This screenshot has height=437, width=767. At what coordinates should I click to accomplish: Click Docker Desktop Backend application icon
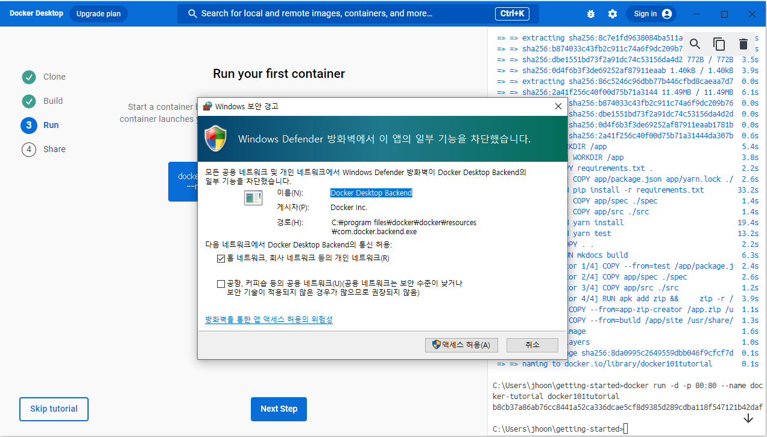pos(253,197)
